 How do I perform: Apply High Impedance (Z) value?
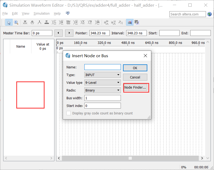pos(47,22)
